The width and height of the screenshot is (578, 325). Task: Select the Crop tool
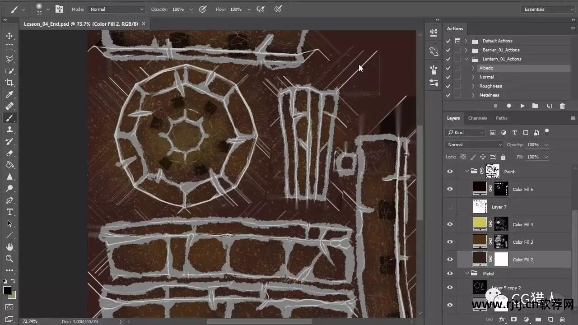pos(9,83)
